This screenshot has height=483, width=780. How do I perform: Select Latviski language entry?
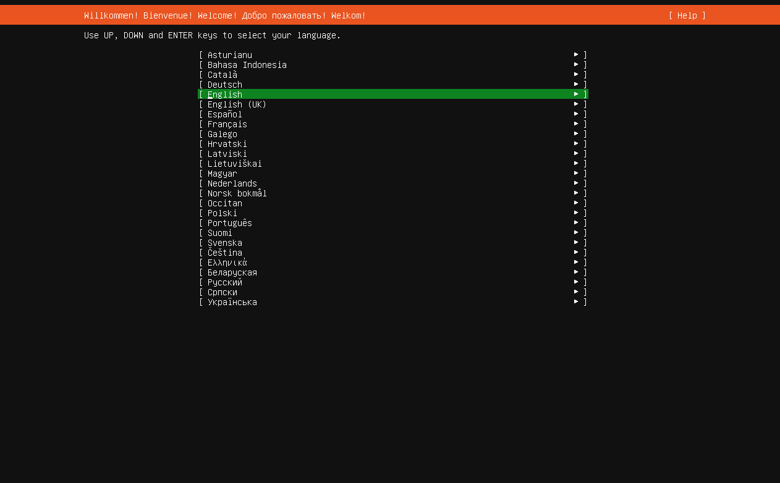393,154
